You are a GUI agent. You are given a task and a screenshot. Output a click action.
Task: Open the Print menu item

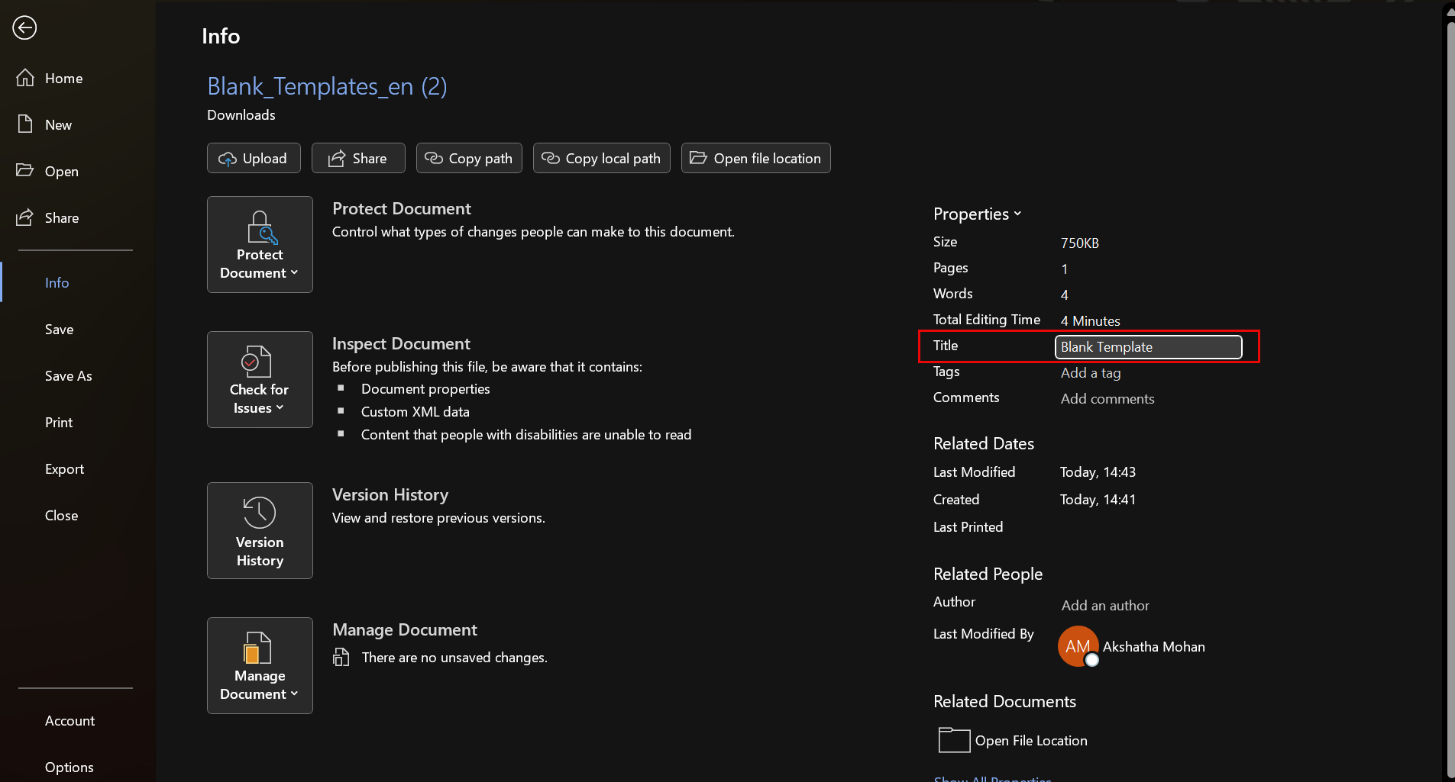pyautogui.click(x=59, y=423)
